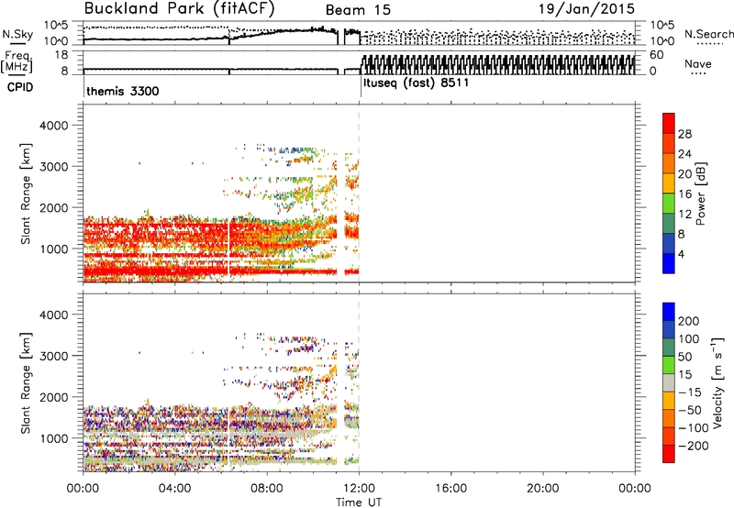Click the Power colorbar value '28'

(x=684, y=134)
